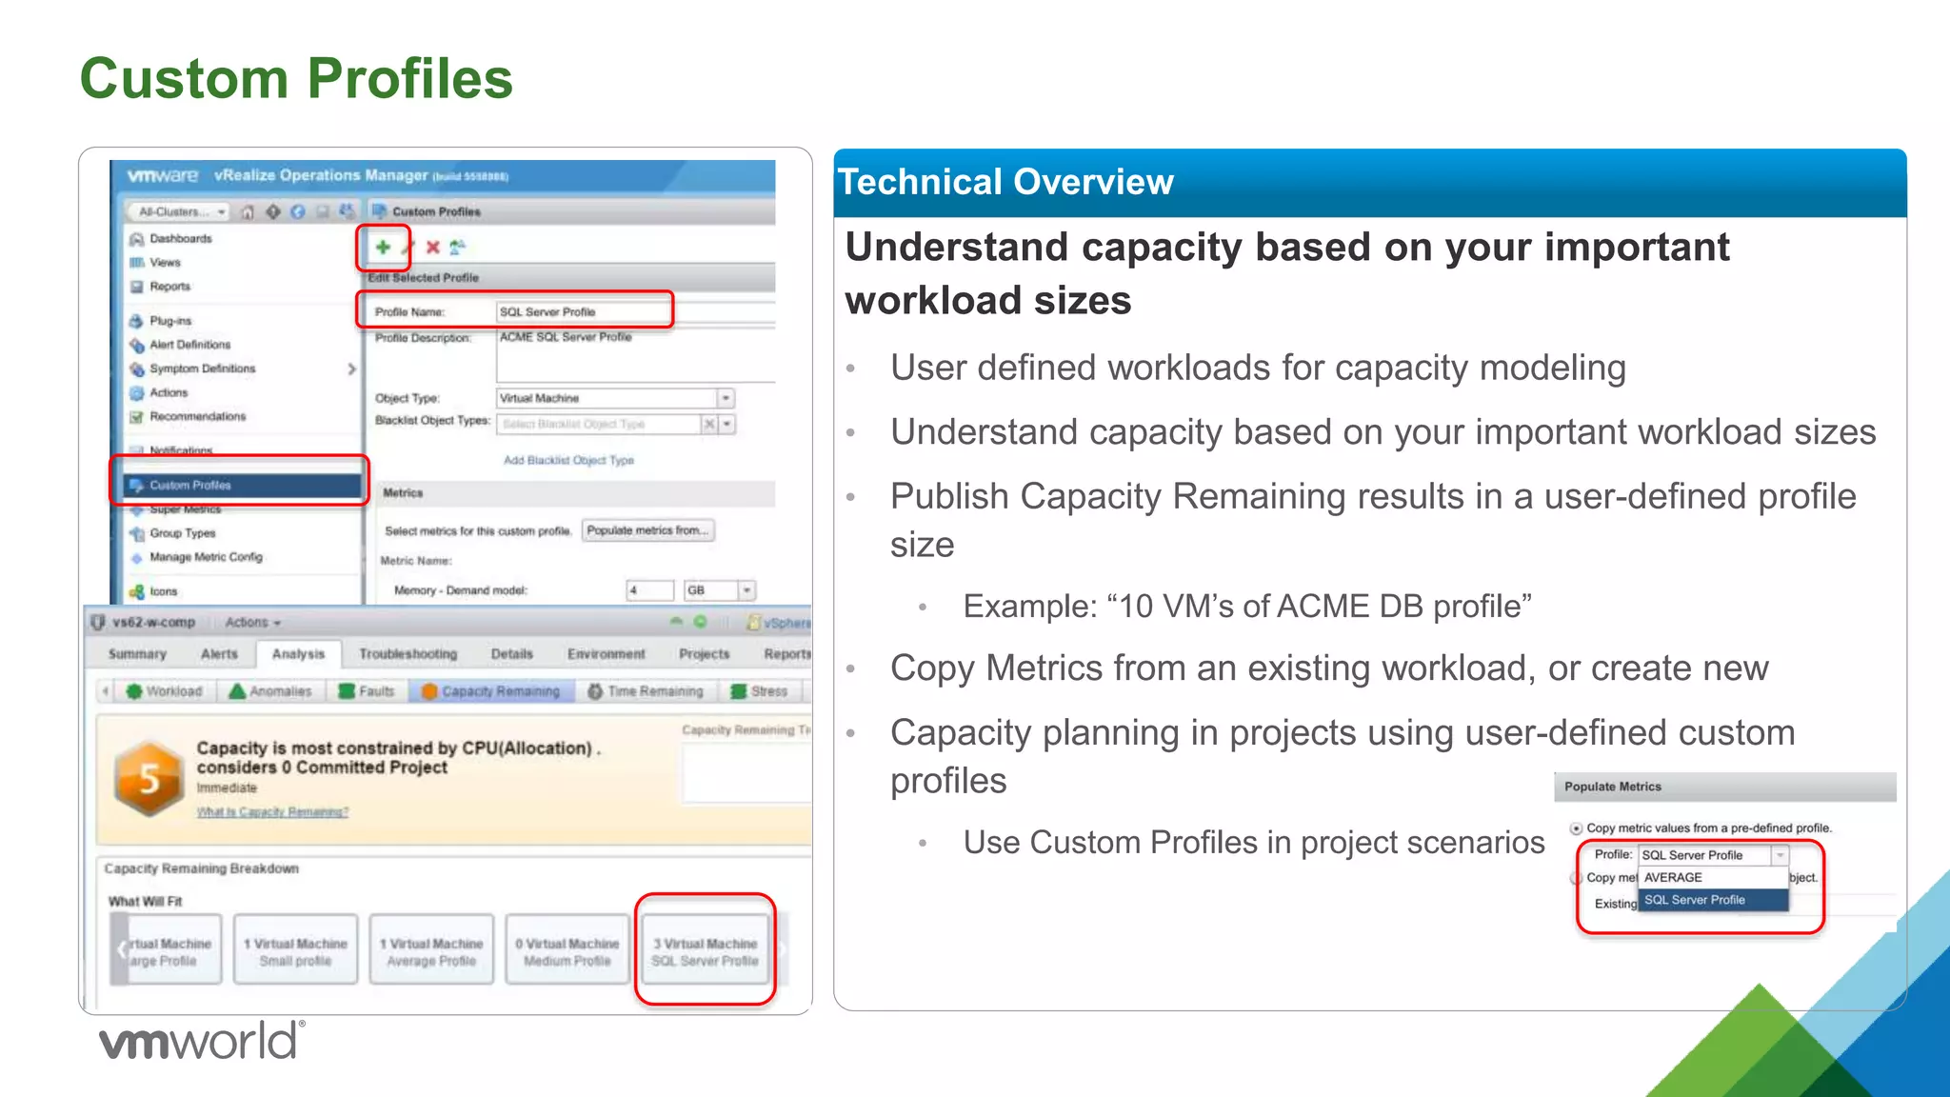The height and width of the screenshot is (1097, 1950).
Task: Open the All-Clusters dropdown selector
Action: [x=179, y=211]
